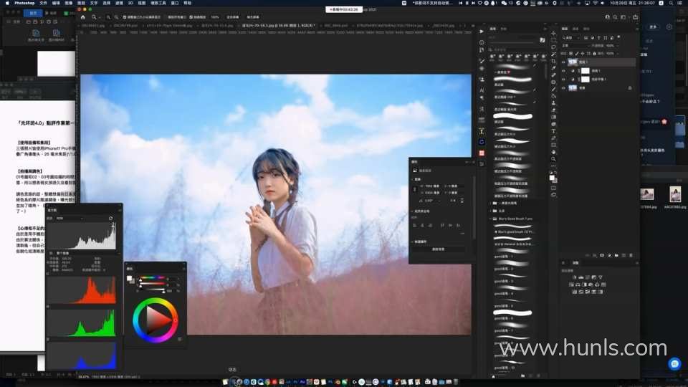Click the lock-all icon in Layers panel
Viewport: 688px width, 387px height.
(x=594, y=54)
